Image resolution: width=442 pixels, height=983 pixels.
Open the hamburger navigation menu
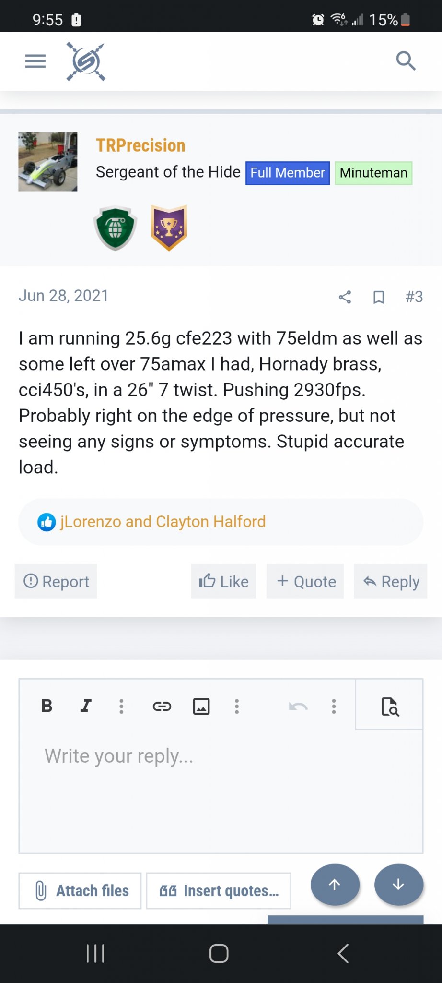click(x=35, y=61)
